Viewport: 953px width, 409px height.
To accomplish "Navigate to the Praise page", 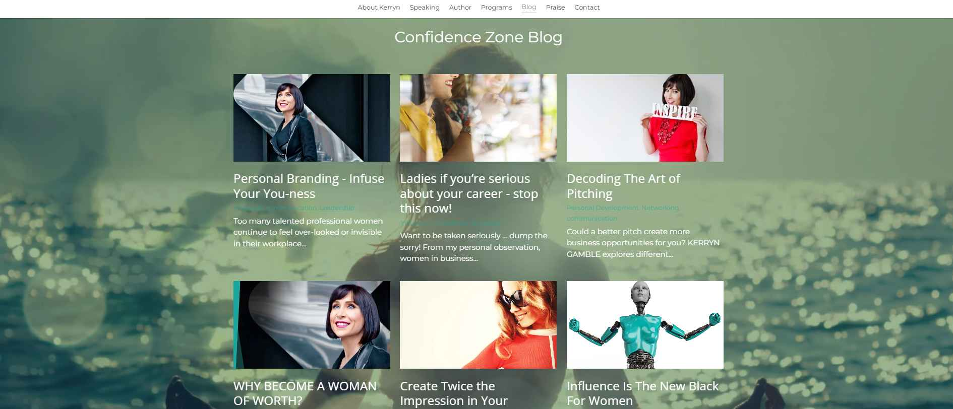I will (555, 8).
